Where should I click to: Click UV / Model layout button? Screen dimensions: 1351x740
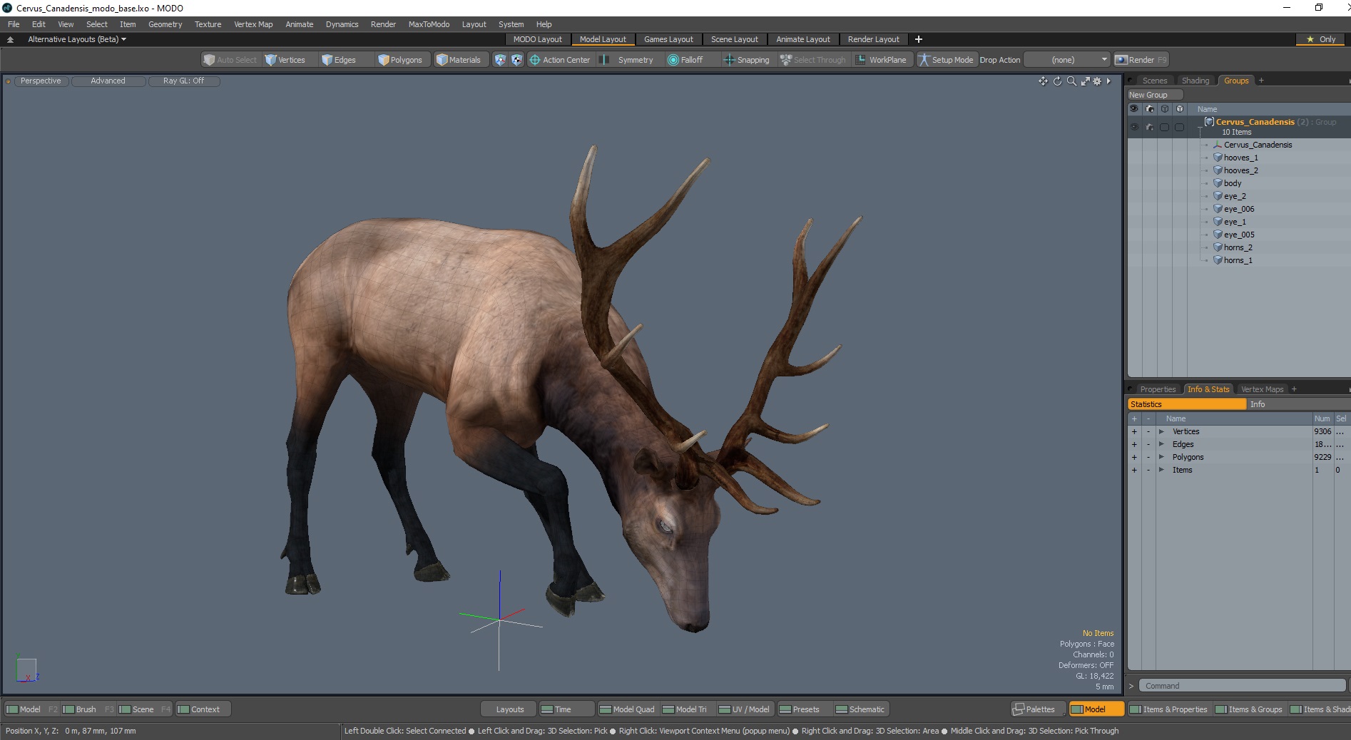744,709
